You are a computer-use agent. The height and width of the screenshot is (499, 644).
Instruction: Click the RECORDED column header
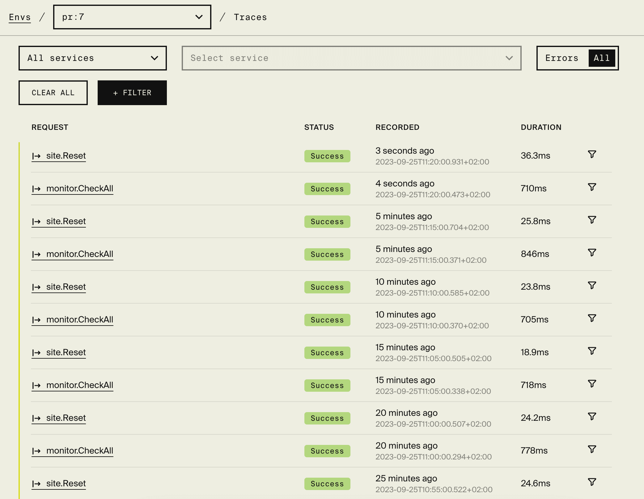(x=397, y=127)
